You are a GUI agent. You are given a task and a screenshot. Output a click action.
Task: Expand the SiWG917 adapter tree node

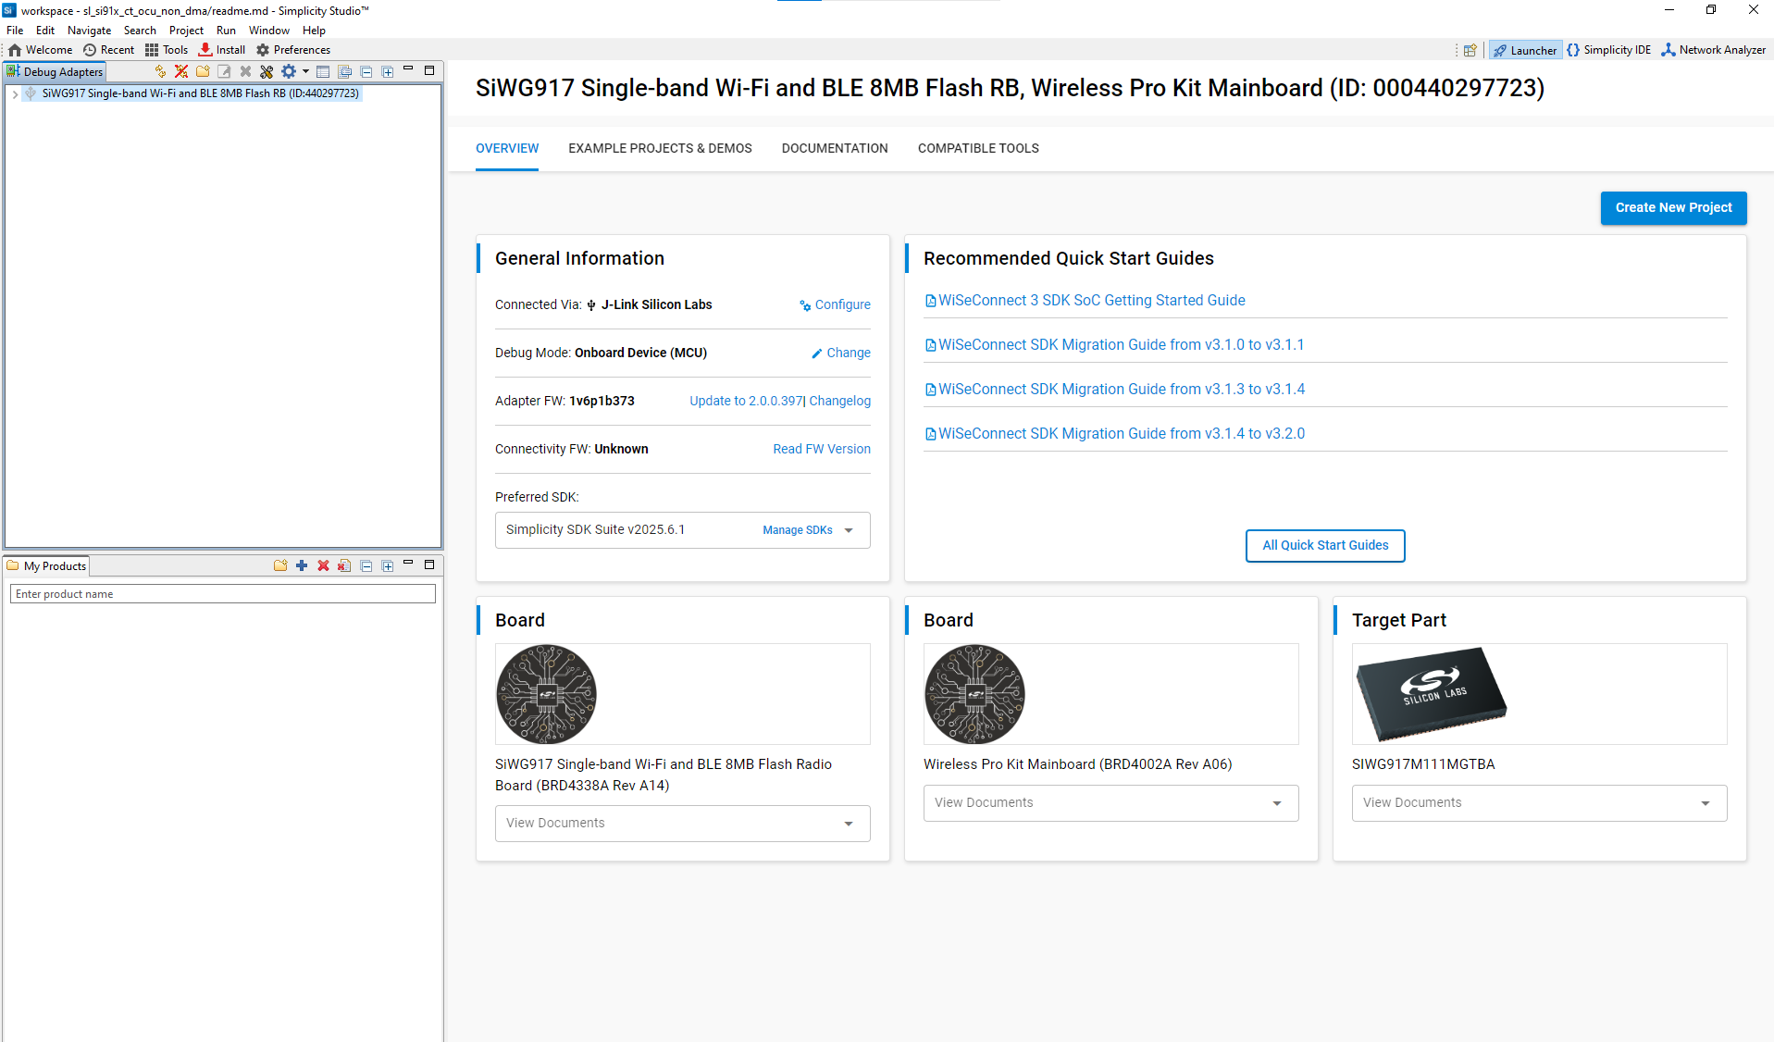(15, 93)
